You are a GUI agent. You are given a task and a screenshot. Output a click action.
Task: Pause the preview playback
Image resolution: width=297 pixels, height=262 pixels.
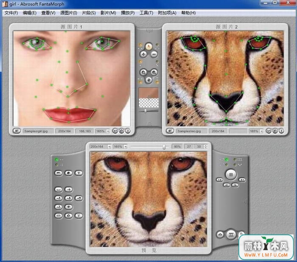(x=231, y=174)
